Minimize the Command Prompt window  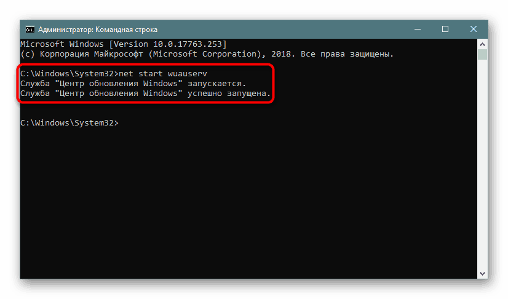[416, 29]
